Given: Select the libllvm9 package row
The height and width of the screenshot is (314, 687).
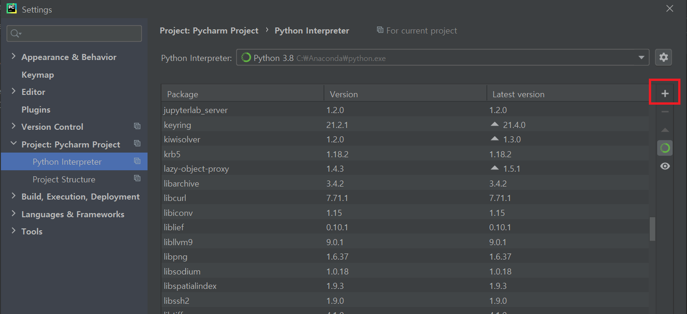Looking at the screenshot, I should [x=405, y=242].
